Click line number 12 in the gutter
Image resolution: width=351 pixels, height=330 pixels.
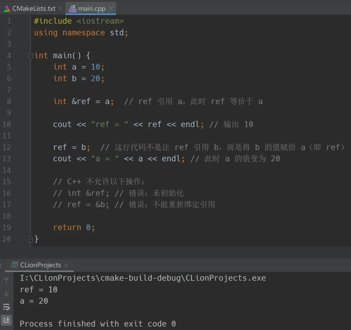6,147
